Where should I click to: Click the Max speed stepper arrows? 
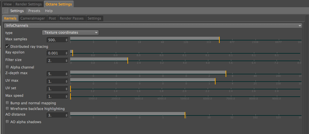coord(66,96)
